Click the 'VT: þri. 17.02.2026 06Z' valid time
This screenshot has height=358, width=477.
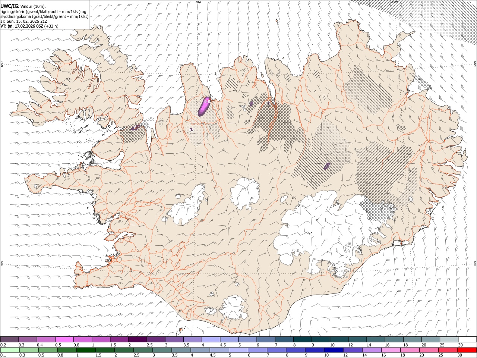tap(22, 26)
